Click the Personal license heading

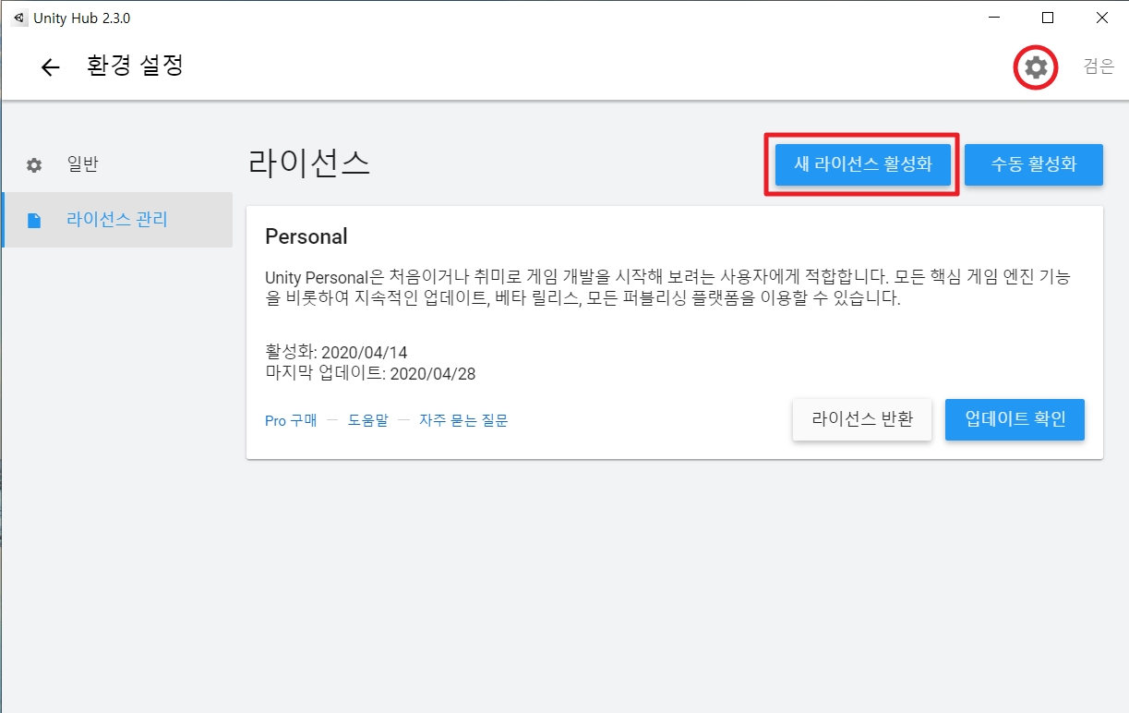[x=306, y=236]
